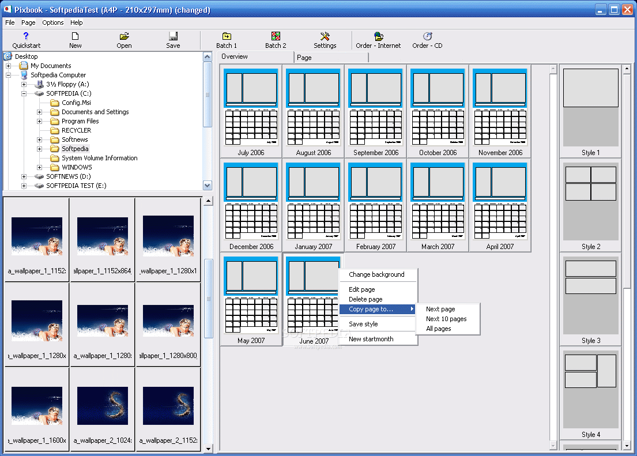Viewport: 637px width, 456px height.
Task: Expand the My Documents tree node
Action: click(x=8, y=66)
